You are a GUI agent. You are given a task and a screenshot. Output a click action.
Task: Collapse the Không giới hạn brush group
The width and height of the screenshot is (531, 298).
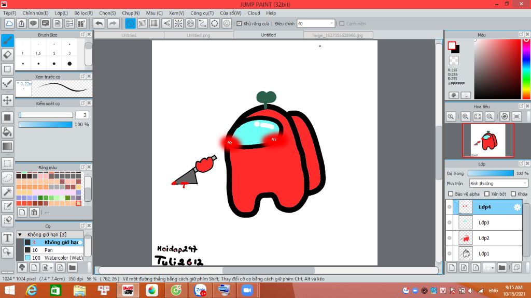tap(20, 234)
